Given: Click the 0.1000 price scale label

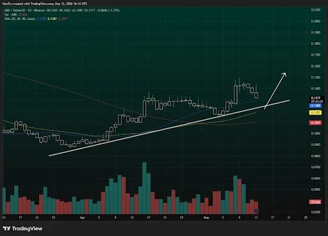Looking at the screenshot, I should pos(316,134).
